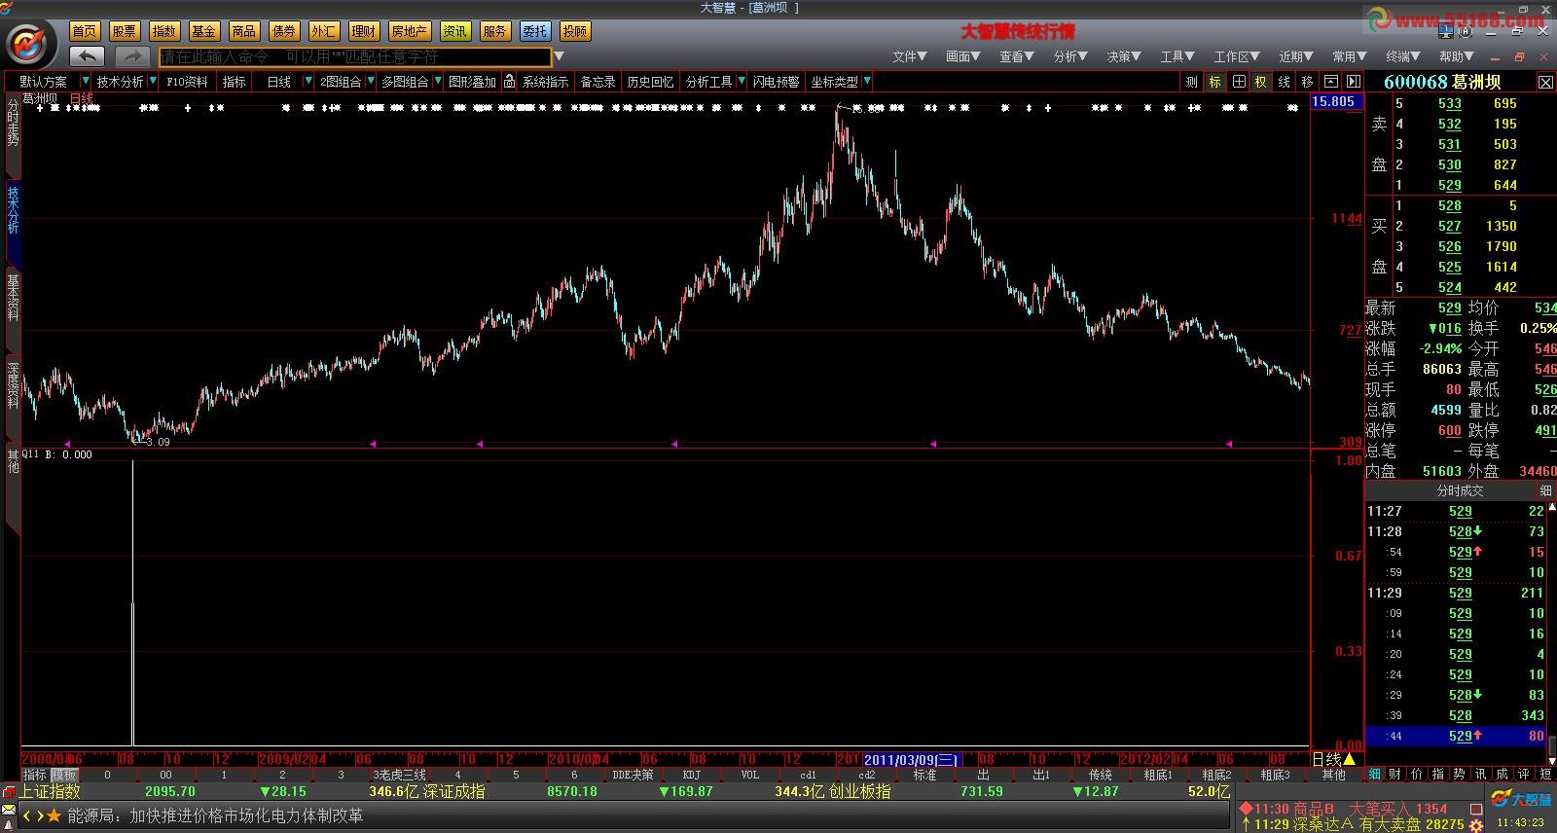1557x833 pixels.
Task: Open the command input dropdown arrow
Action: (559, 56)
